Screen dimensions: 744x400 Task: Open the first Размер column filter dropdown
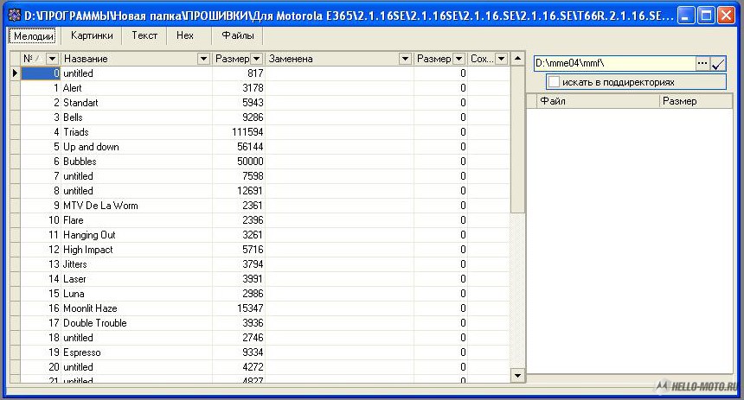coord(256,59)
